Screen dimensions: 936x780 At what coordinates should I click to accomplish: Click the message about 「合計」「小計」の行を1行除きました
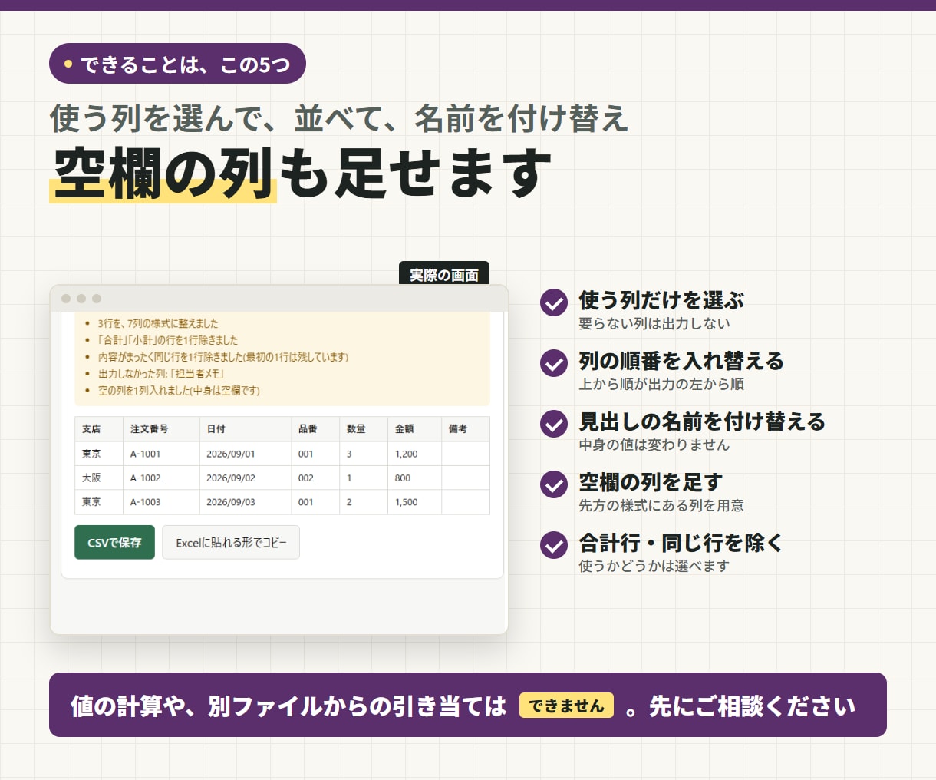[168, 340]
